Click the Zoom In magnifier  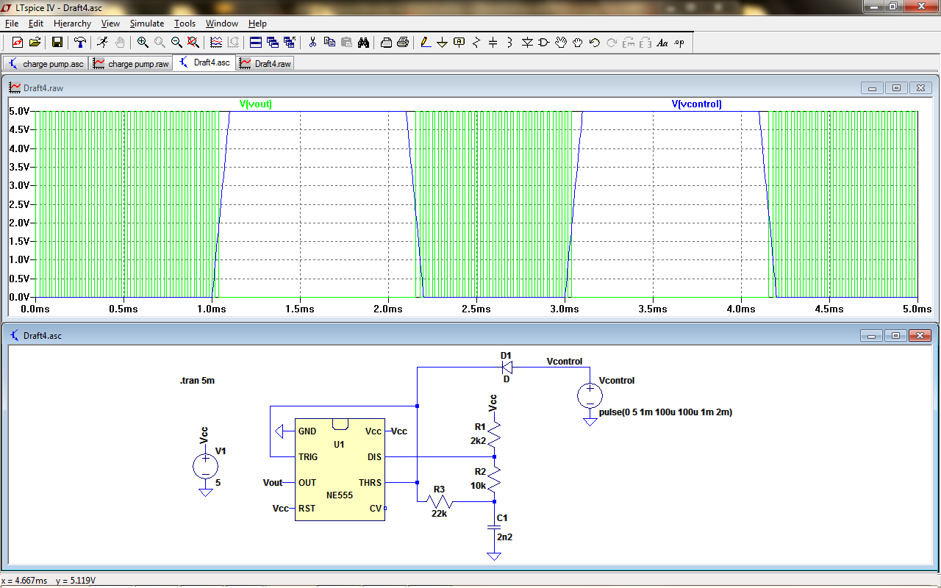(143, 43)
